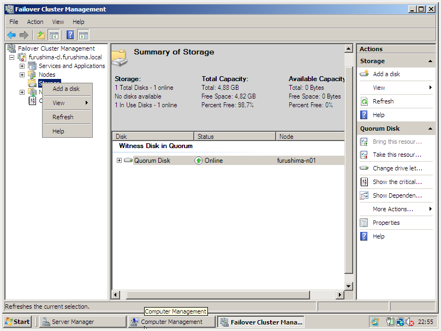Click the Storage folder icon in tree
This screenshot has height=331, width=441.
coord(32,83)
